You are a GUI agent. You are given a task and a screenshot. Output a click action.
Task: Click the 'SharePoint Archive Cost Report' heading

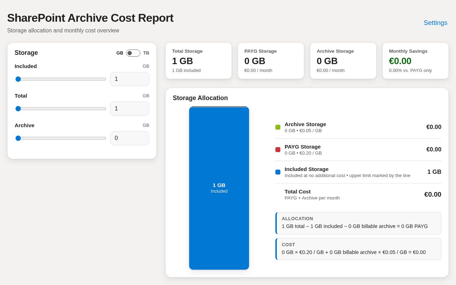(90, 18)
